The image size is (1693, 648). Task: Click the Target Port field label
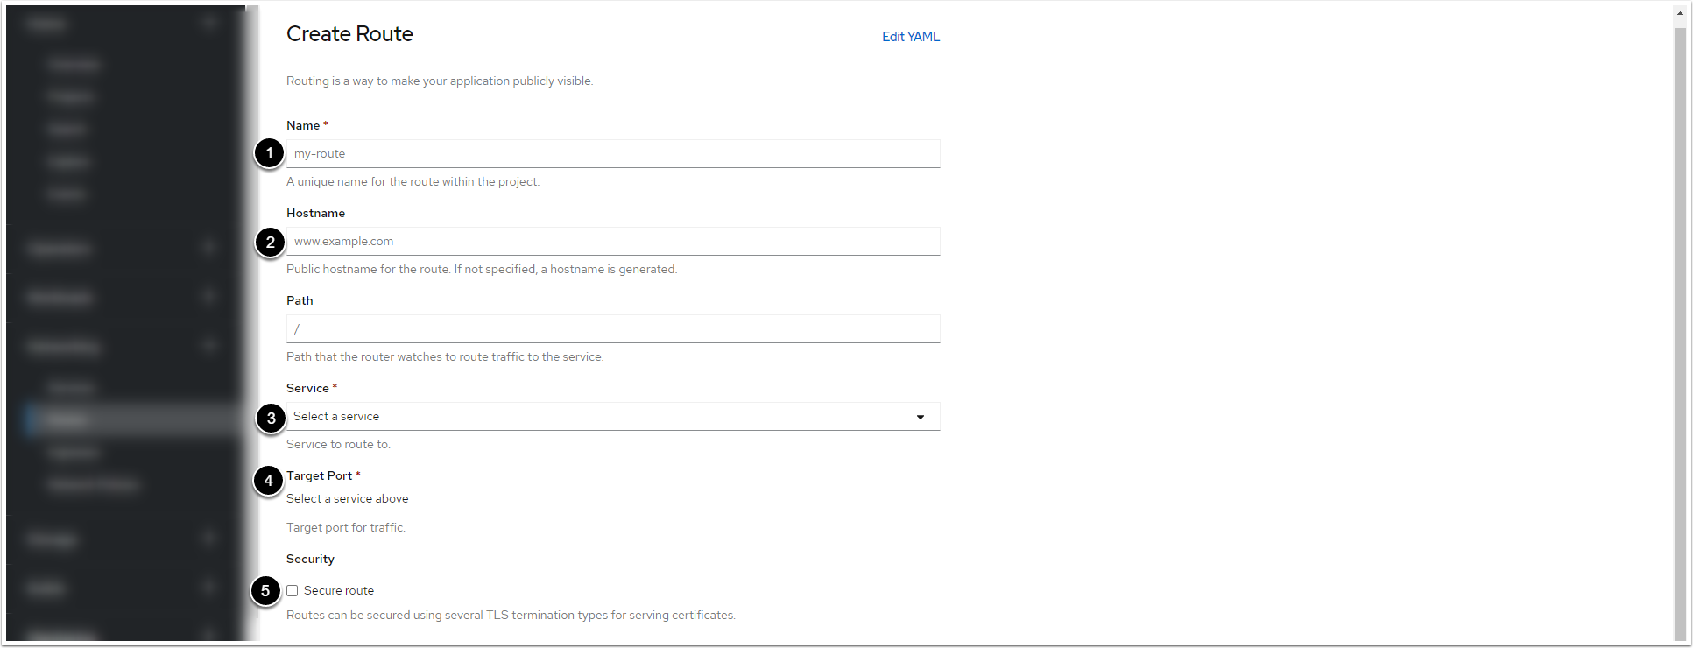[319, 476]
